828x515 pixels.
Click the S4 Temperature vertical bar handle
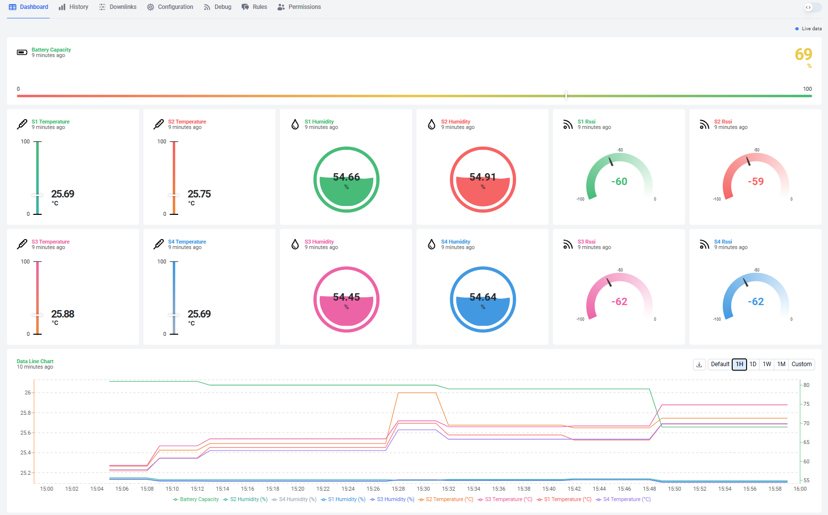174,315
